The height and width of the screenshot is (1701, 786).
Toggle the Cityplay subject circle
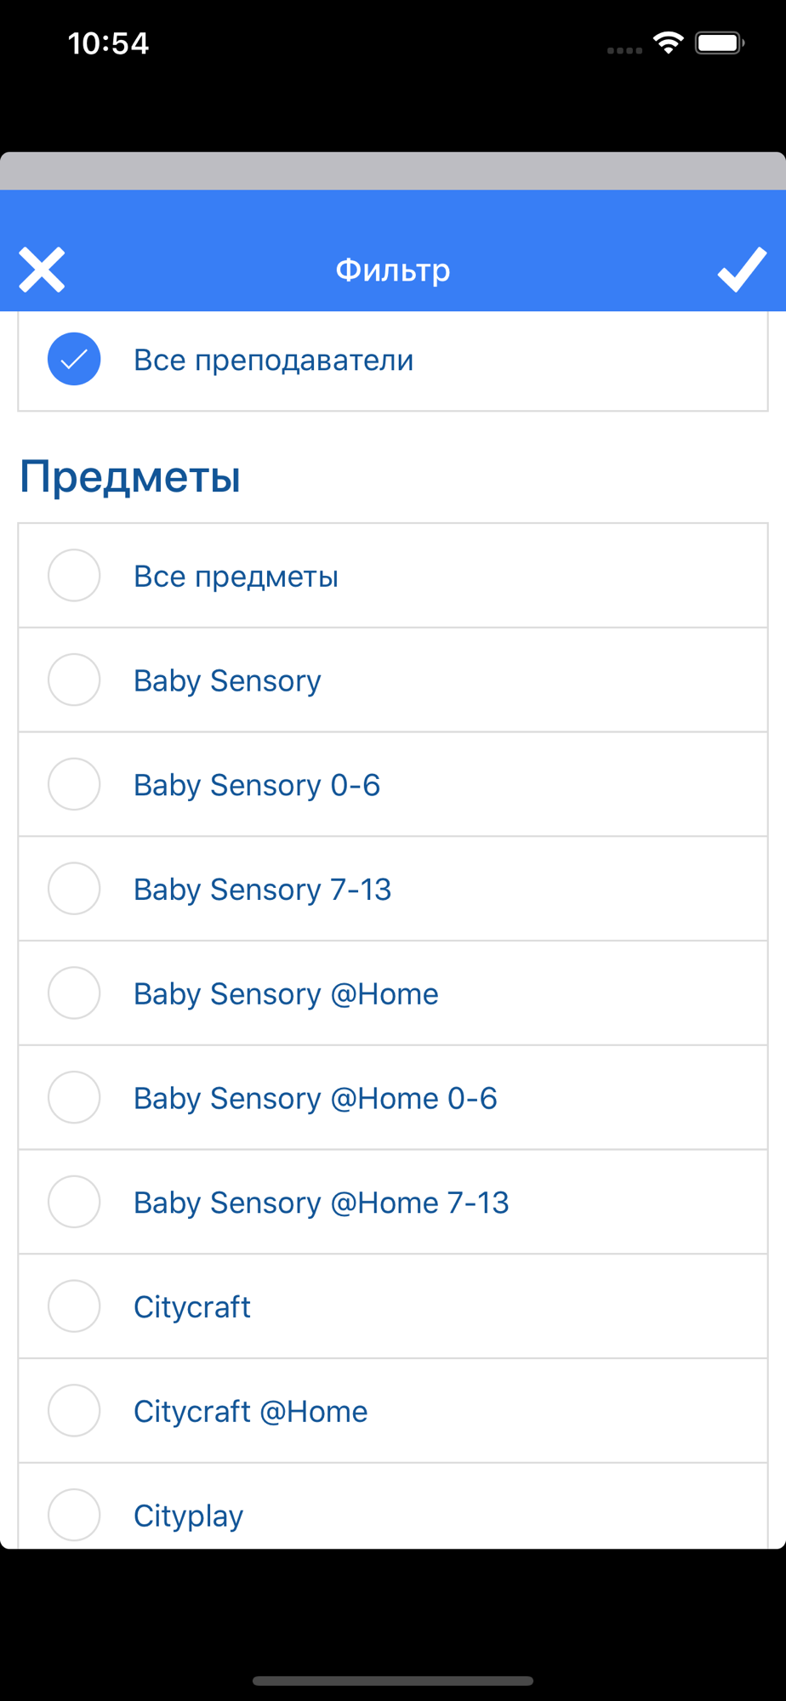click(x=74, y=1515)
